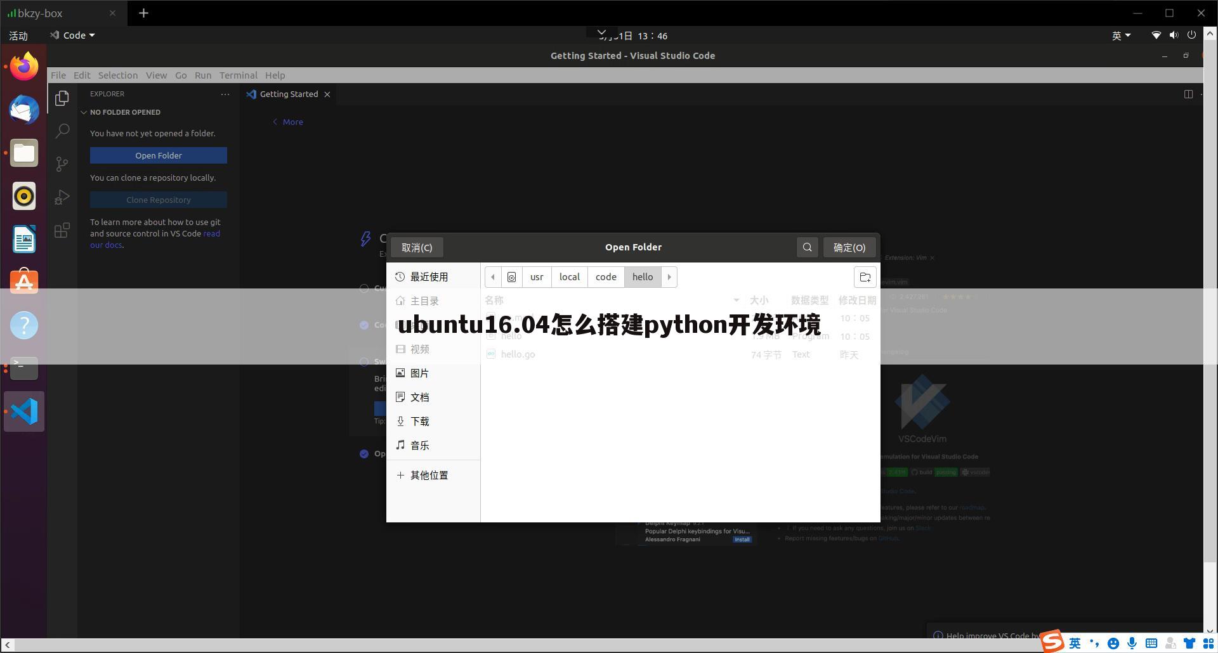1218x653 pixels.
Task: Open the Code app menu dropdown
Action: (73, 36)
